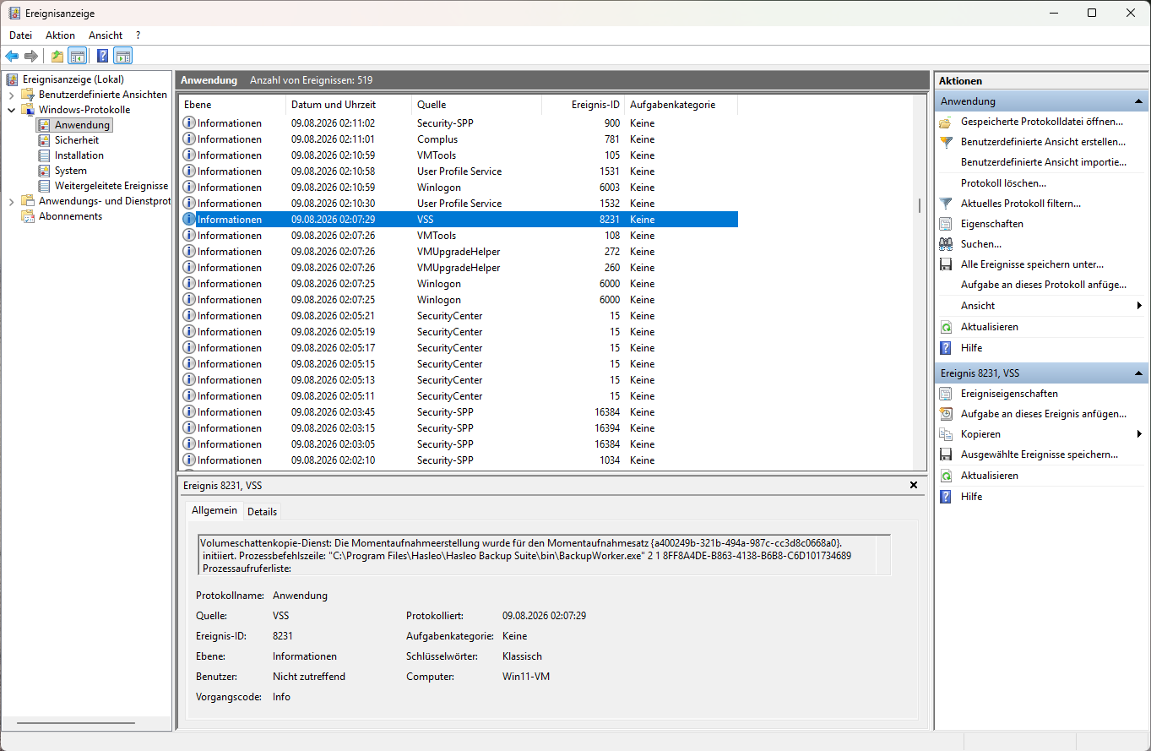The height and width of the screenshot is (751, 1151).
Task: Click the folder Up-one-level toolbar icon
Action: pos(57,57)
